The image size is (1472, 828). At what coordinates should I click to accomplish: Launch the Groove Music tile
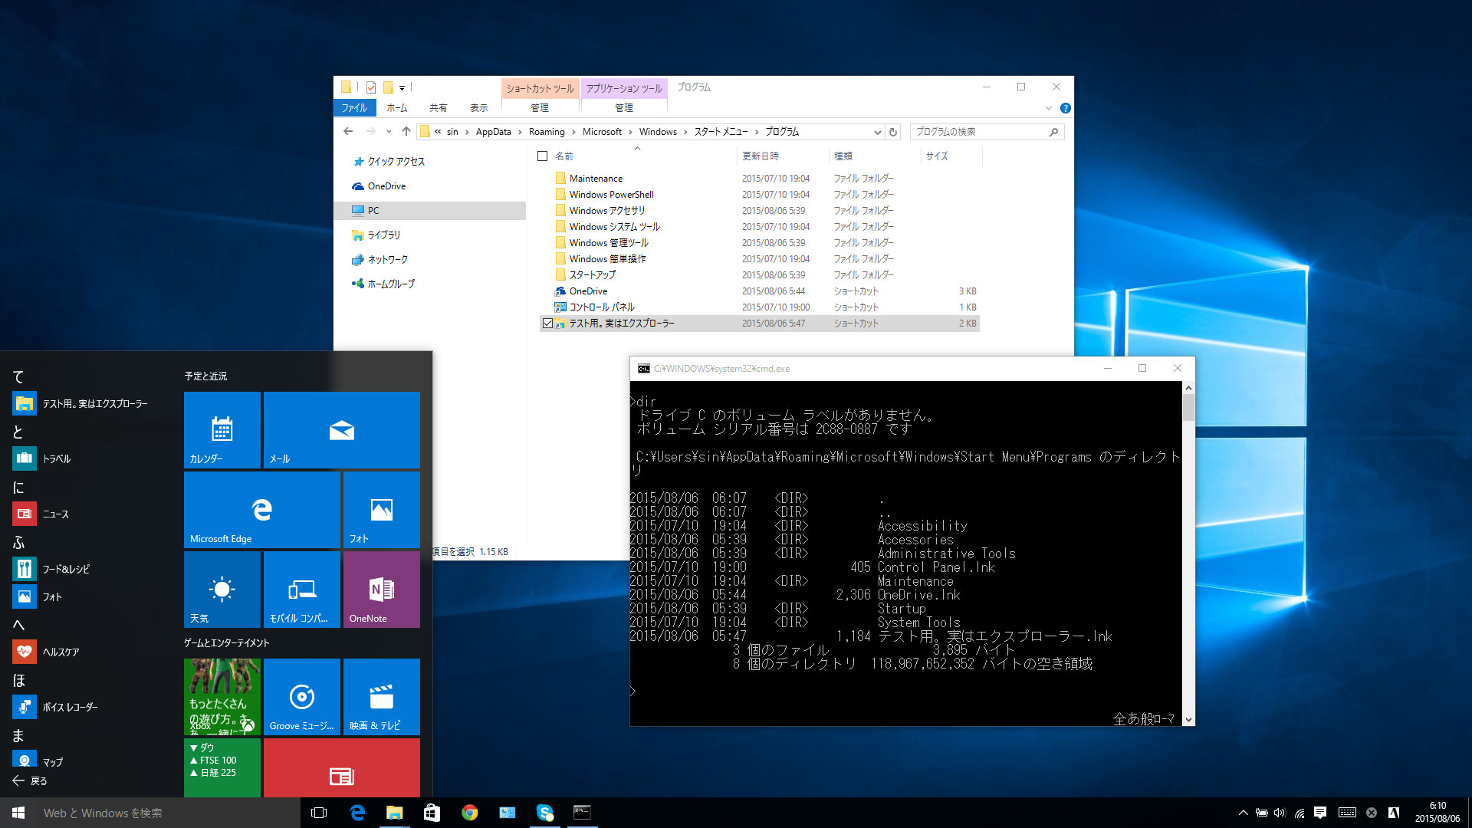pos(302,697)
